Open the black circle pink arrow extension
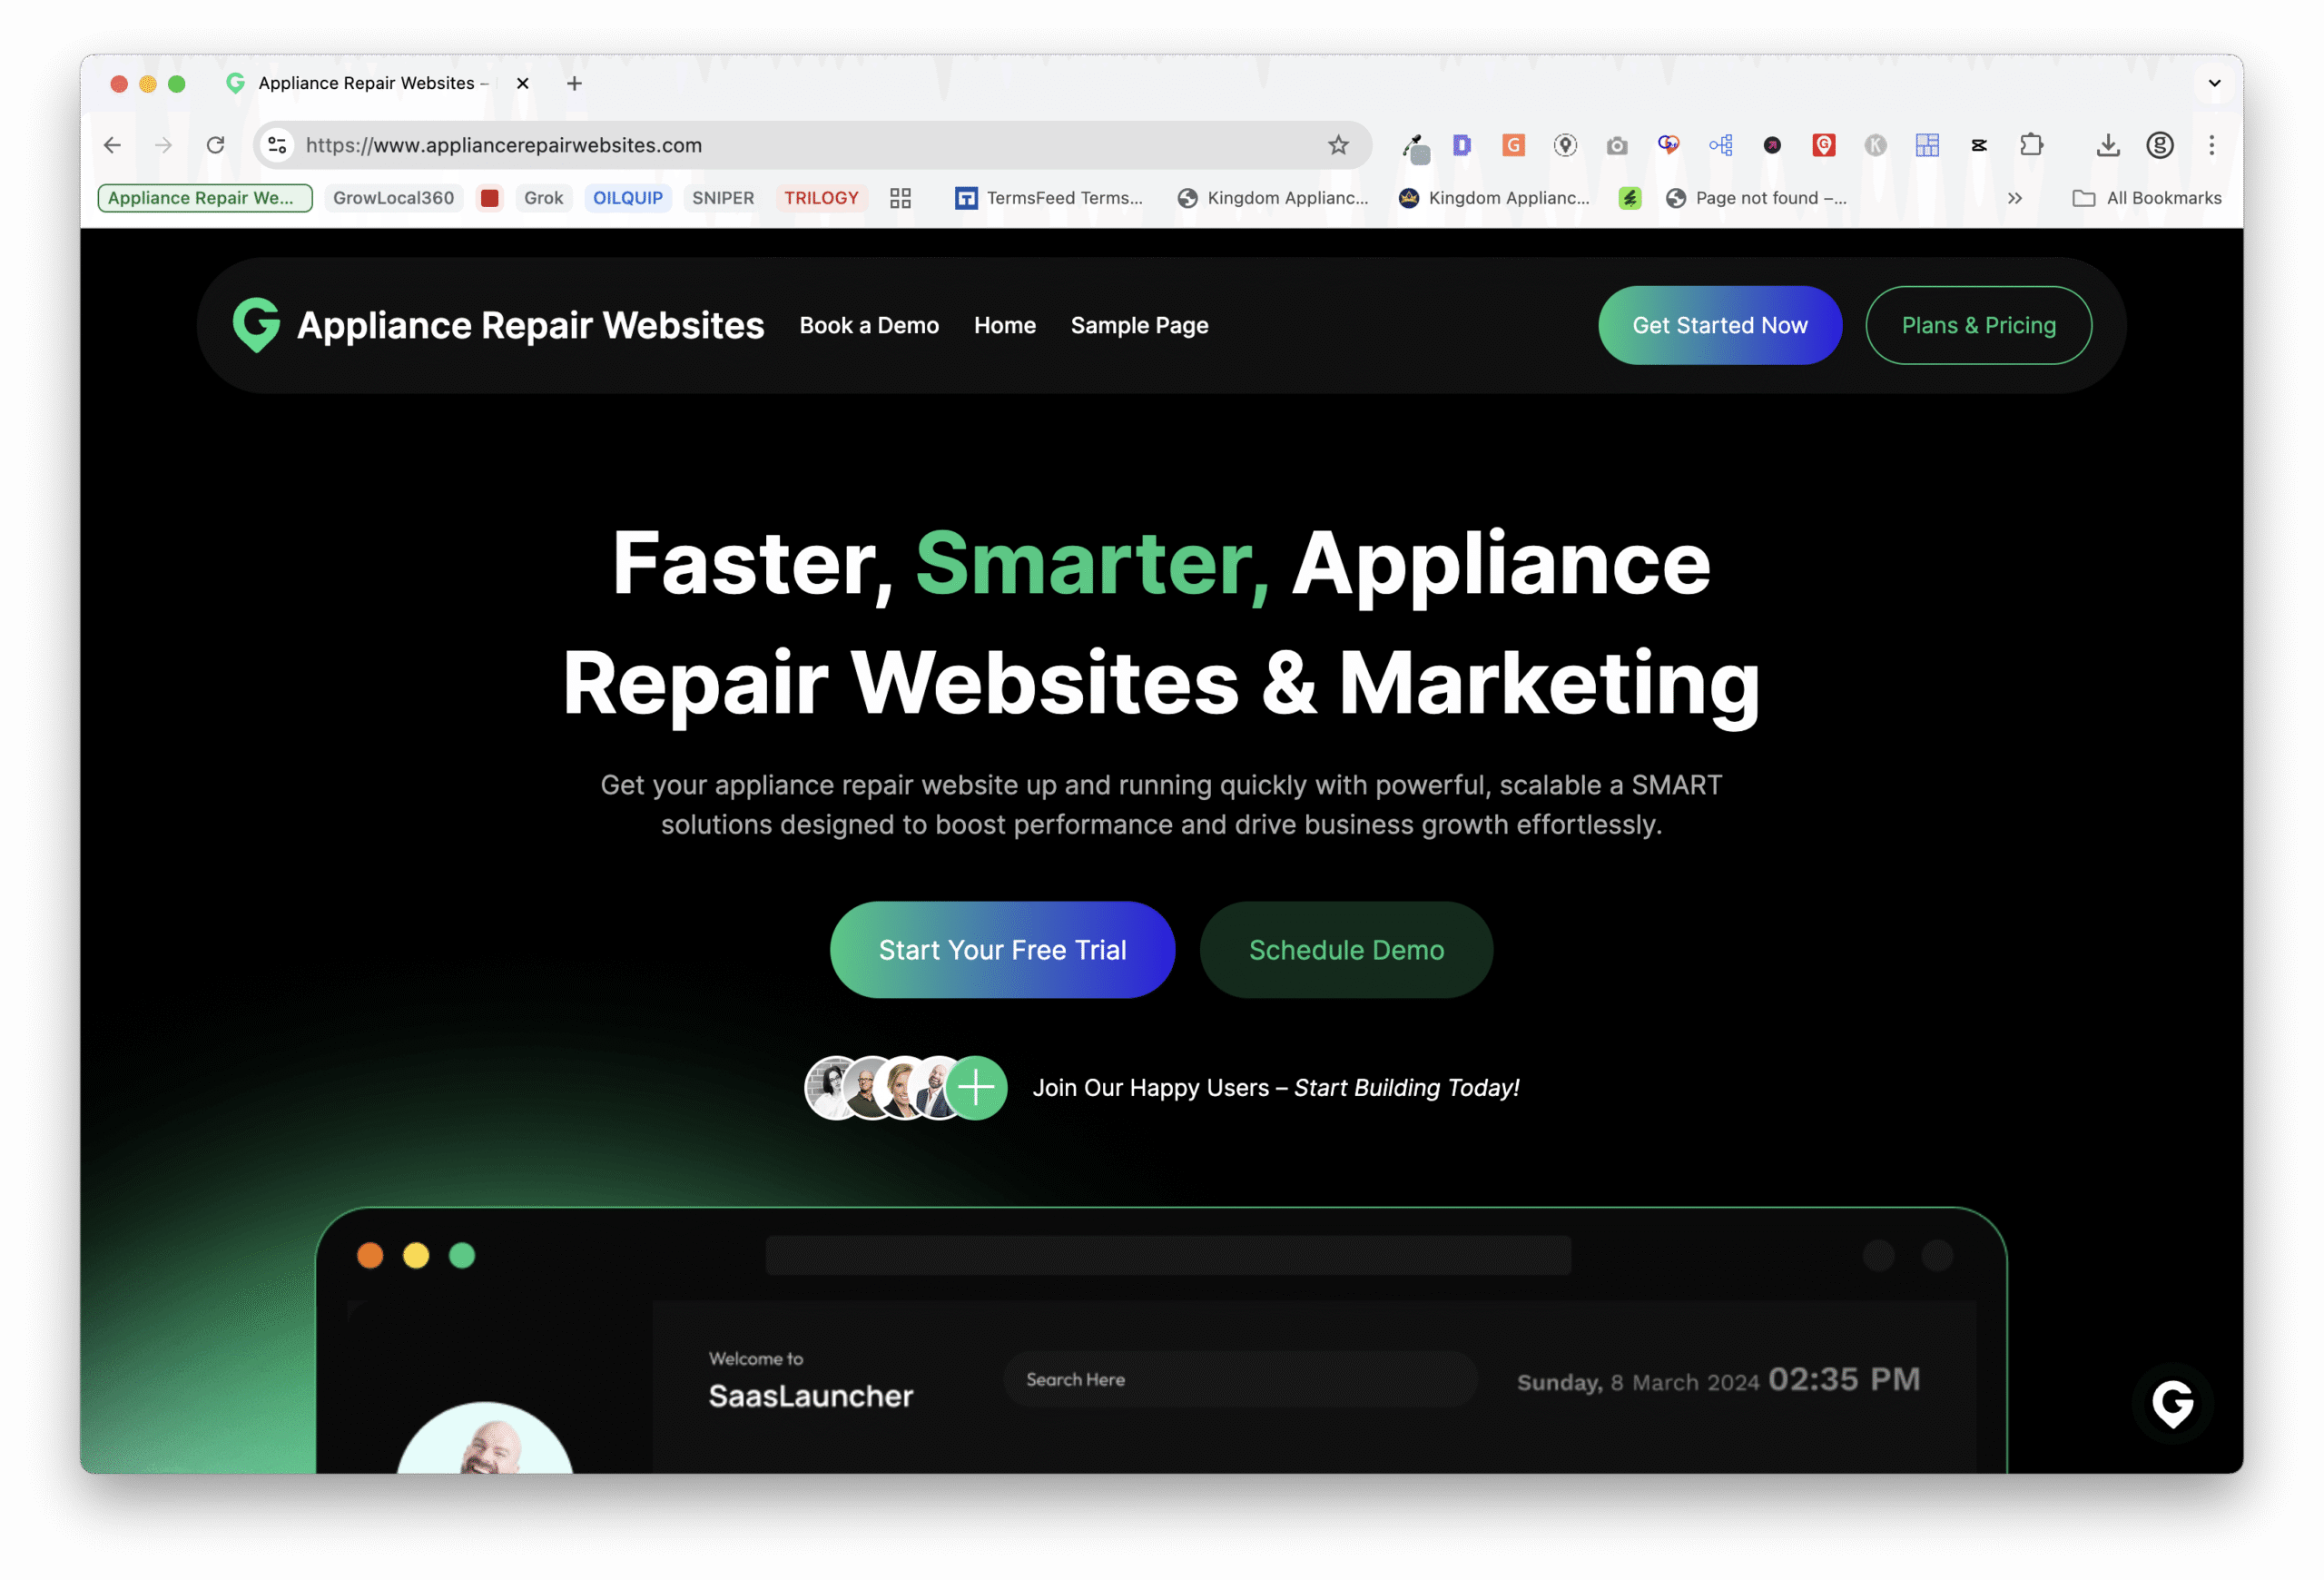2324x1580 pixels. 1772,145
